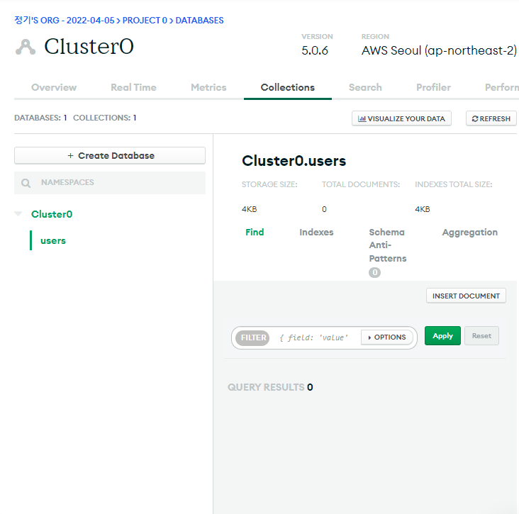Switch to the Real Time tab
Viewport: 519px width, 514px height.
133,87
